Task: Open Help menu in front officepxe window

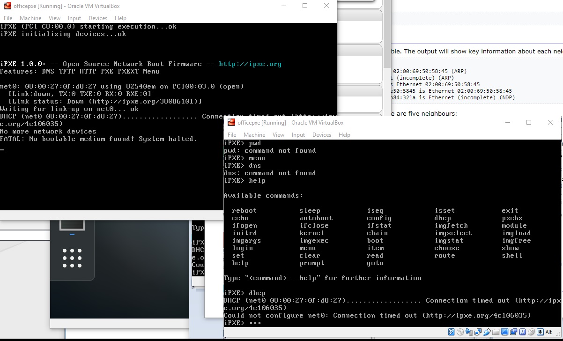Action: 344,135
